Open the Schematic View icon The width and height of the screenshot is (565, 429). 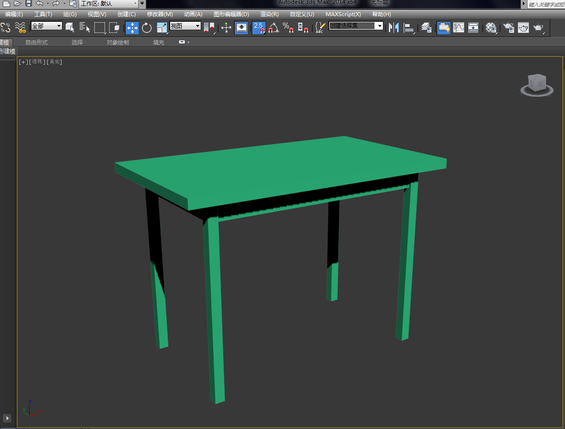473,28
